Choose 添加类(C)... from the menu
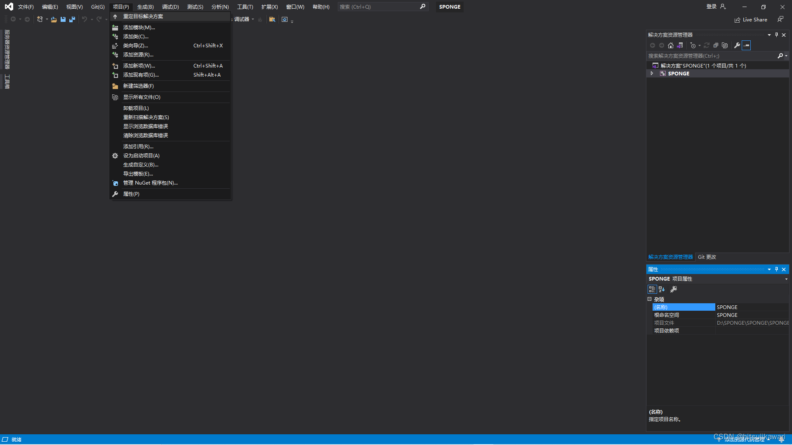Viewport: 792px width, 445px height. pyautogui.click(x=170, y=37)
